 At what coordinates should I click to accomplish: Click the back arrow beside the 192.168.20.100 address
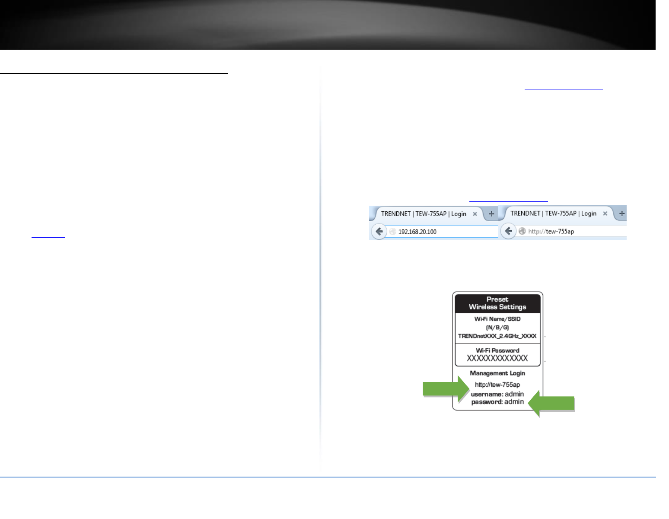379,232
